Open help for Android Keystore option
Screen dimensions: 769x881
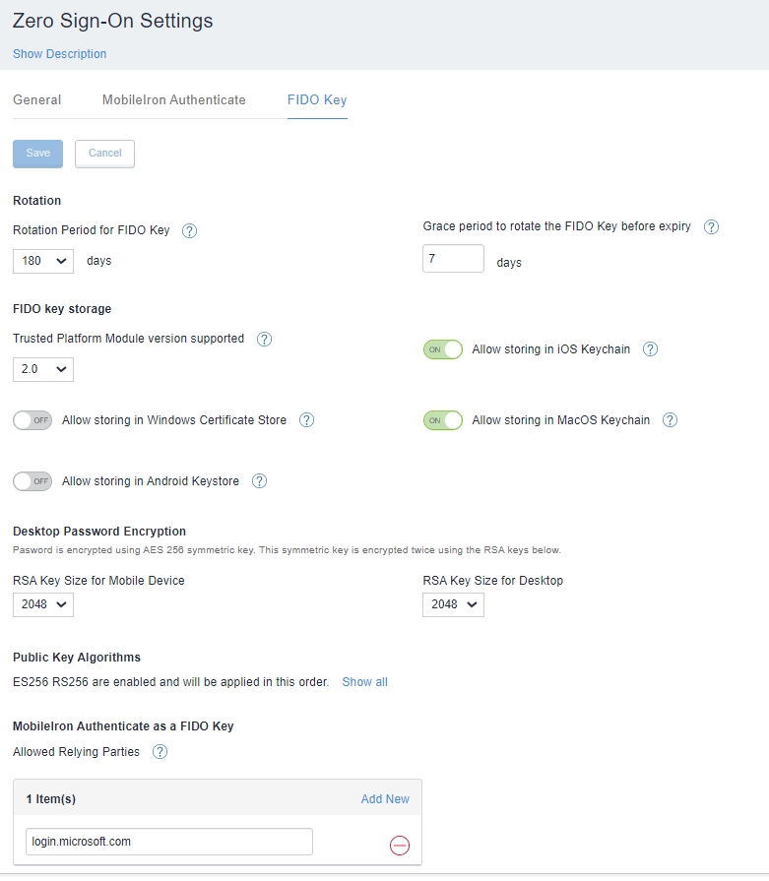(x=259, y=481)
